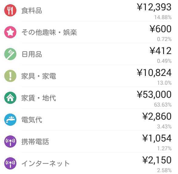Tap the blue faucet utilities icon
Screen dimensions: 178x174
10,120
